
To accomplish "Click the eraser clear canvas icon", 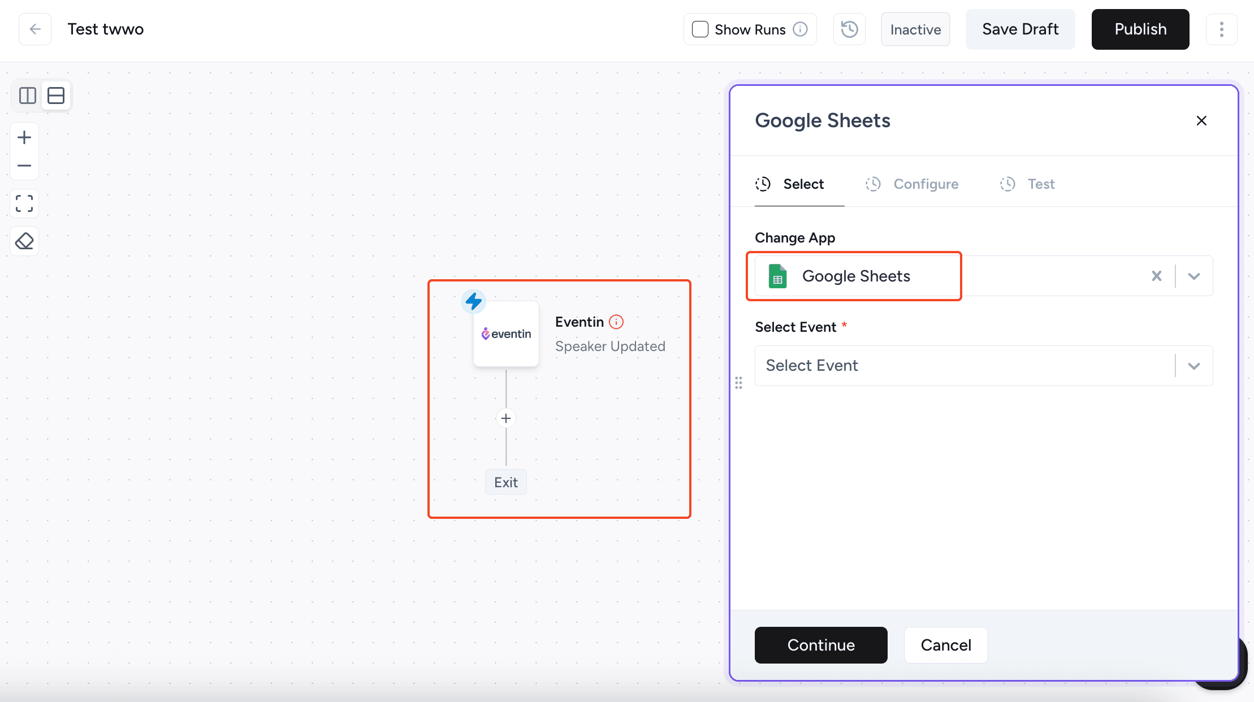I will tap(24, 241).
